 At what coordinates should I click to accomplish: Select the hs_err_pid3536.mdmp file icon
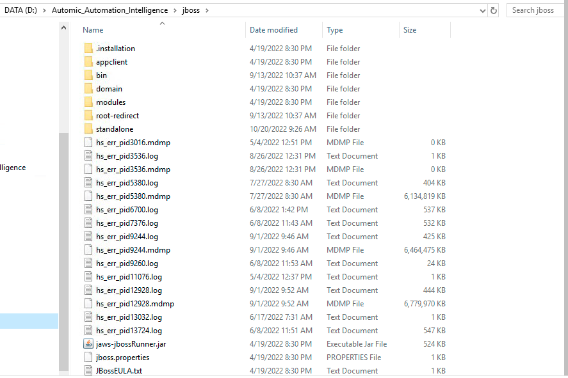[88, 169]
